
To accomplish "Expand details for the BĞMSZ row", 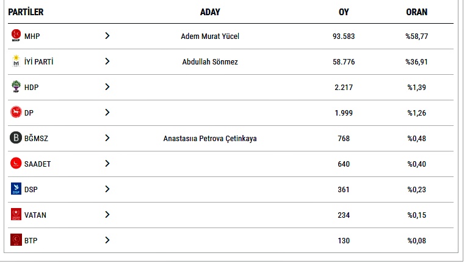I will point(107,138).
